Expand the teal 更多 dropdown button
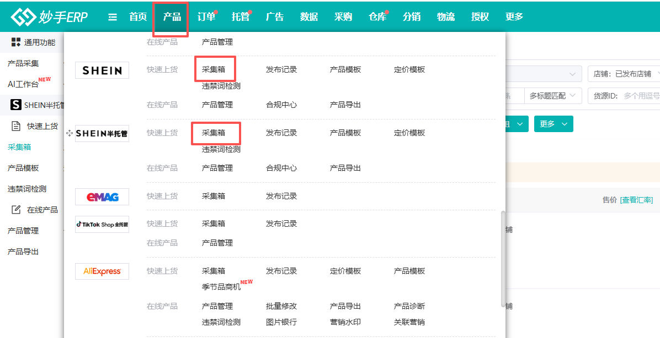The height and width of the screenshot is (338, 660). (553, 124)
